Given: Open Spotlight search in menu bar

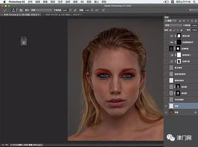Looking at the screenshot, I should click(194, 2).
